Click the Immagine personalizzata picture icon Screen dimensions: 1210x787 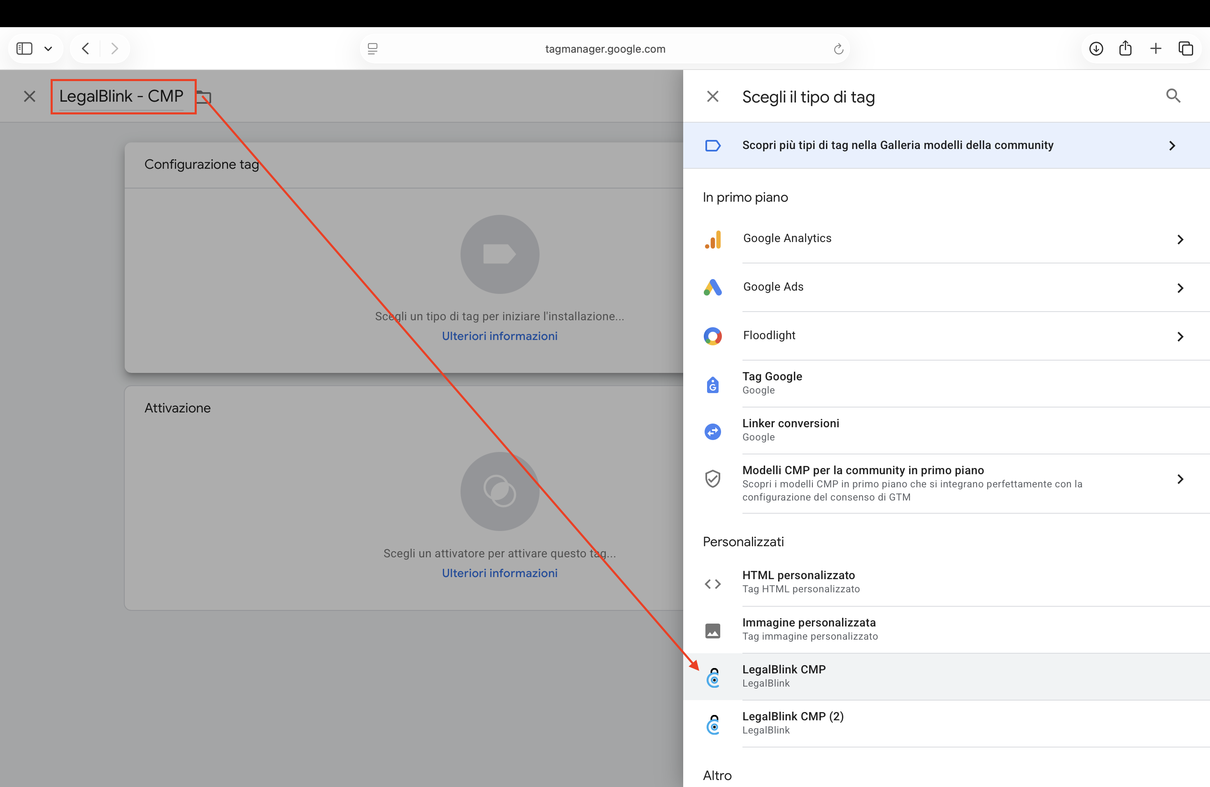pos(713,631)
